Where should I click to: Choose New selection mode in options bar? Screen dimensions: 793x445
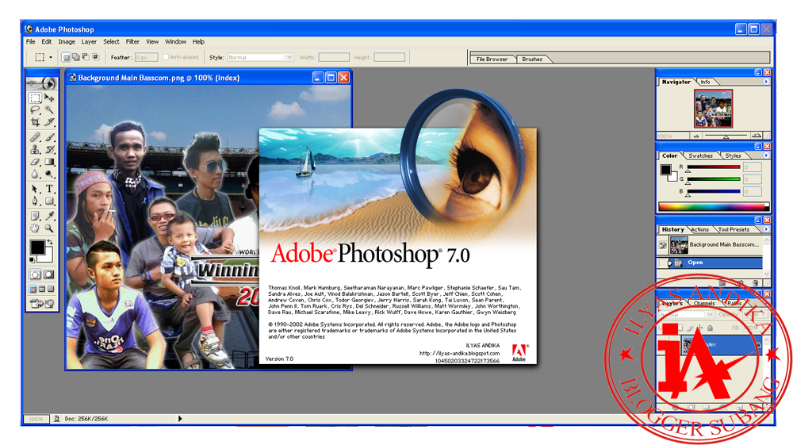[67, 57]
